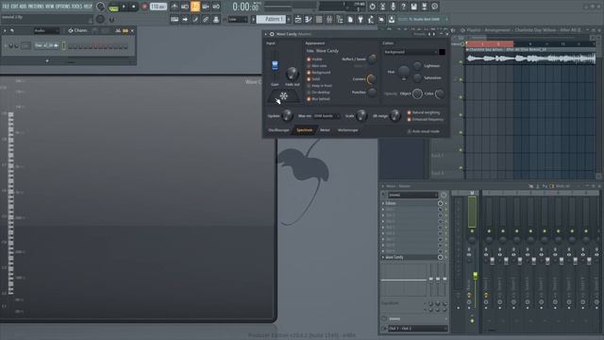Open the TOOLS menu
604x340 pixels.
pos(76,7)
